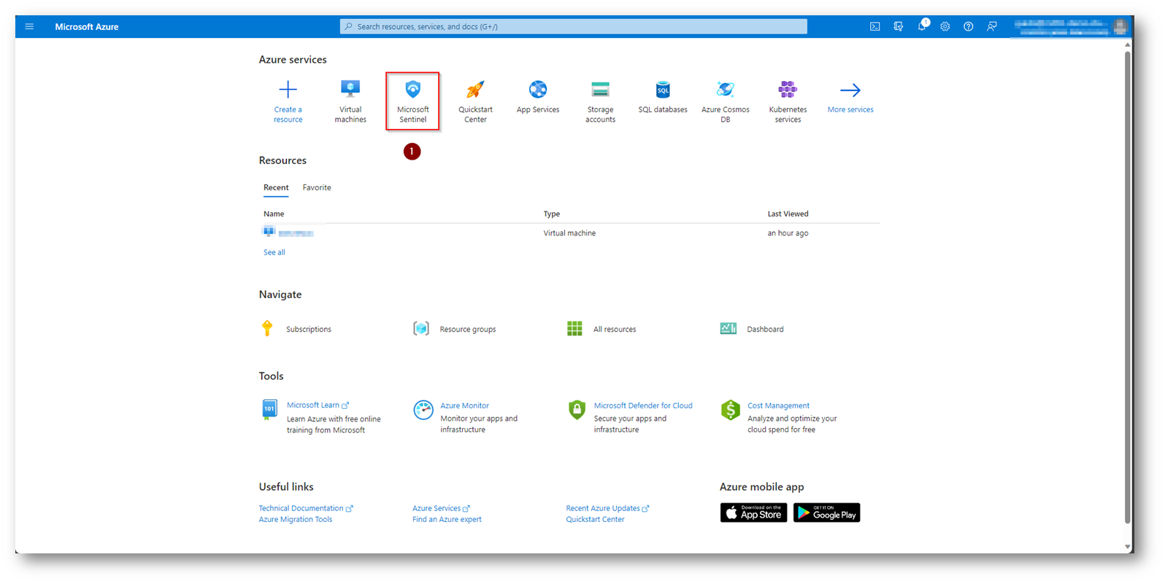Launch Quickstart Center rocket icon

pos(475,90)
